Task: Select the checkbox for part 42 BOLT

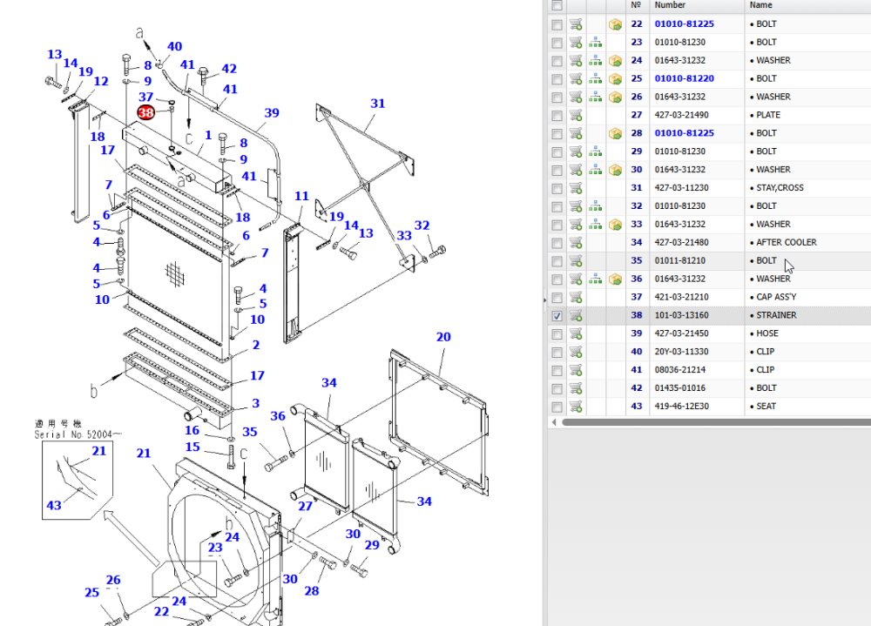Action: click(557, 388)
